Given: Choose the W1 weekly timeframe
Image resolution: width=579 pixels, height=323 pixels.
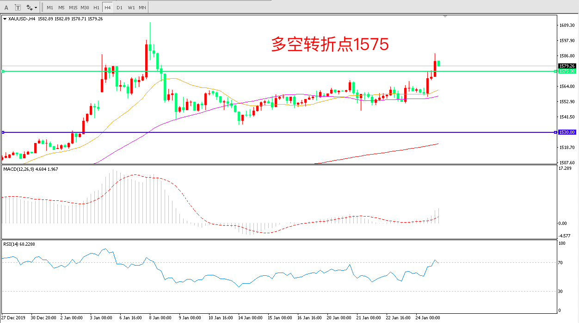Looking at the screenshot, I should pos(131,7).
